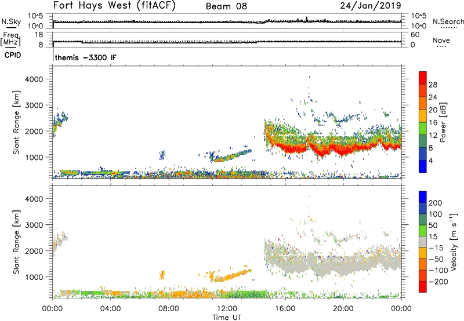Click the "Fort Hays West (fitACF)" title
Screen dimensions: 464x321
114,6
